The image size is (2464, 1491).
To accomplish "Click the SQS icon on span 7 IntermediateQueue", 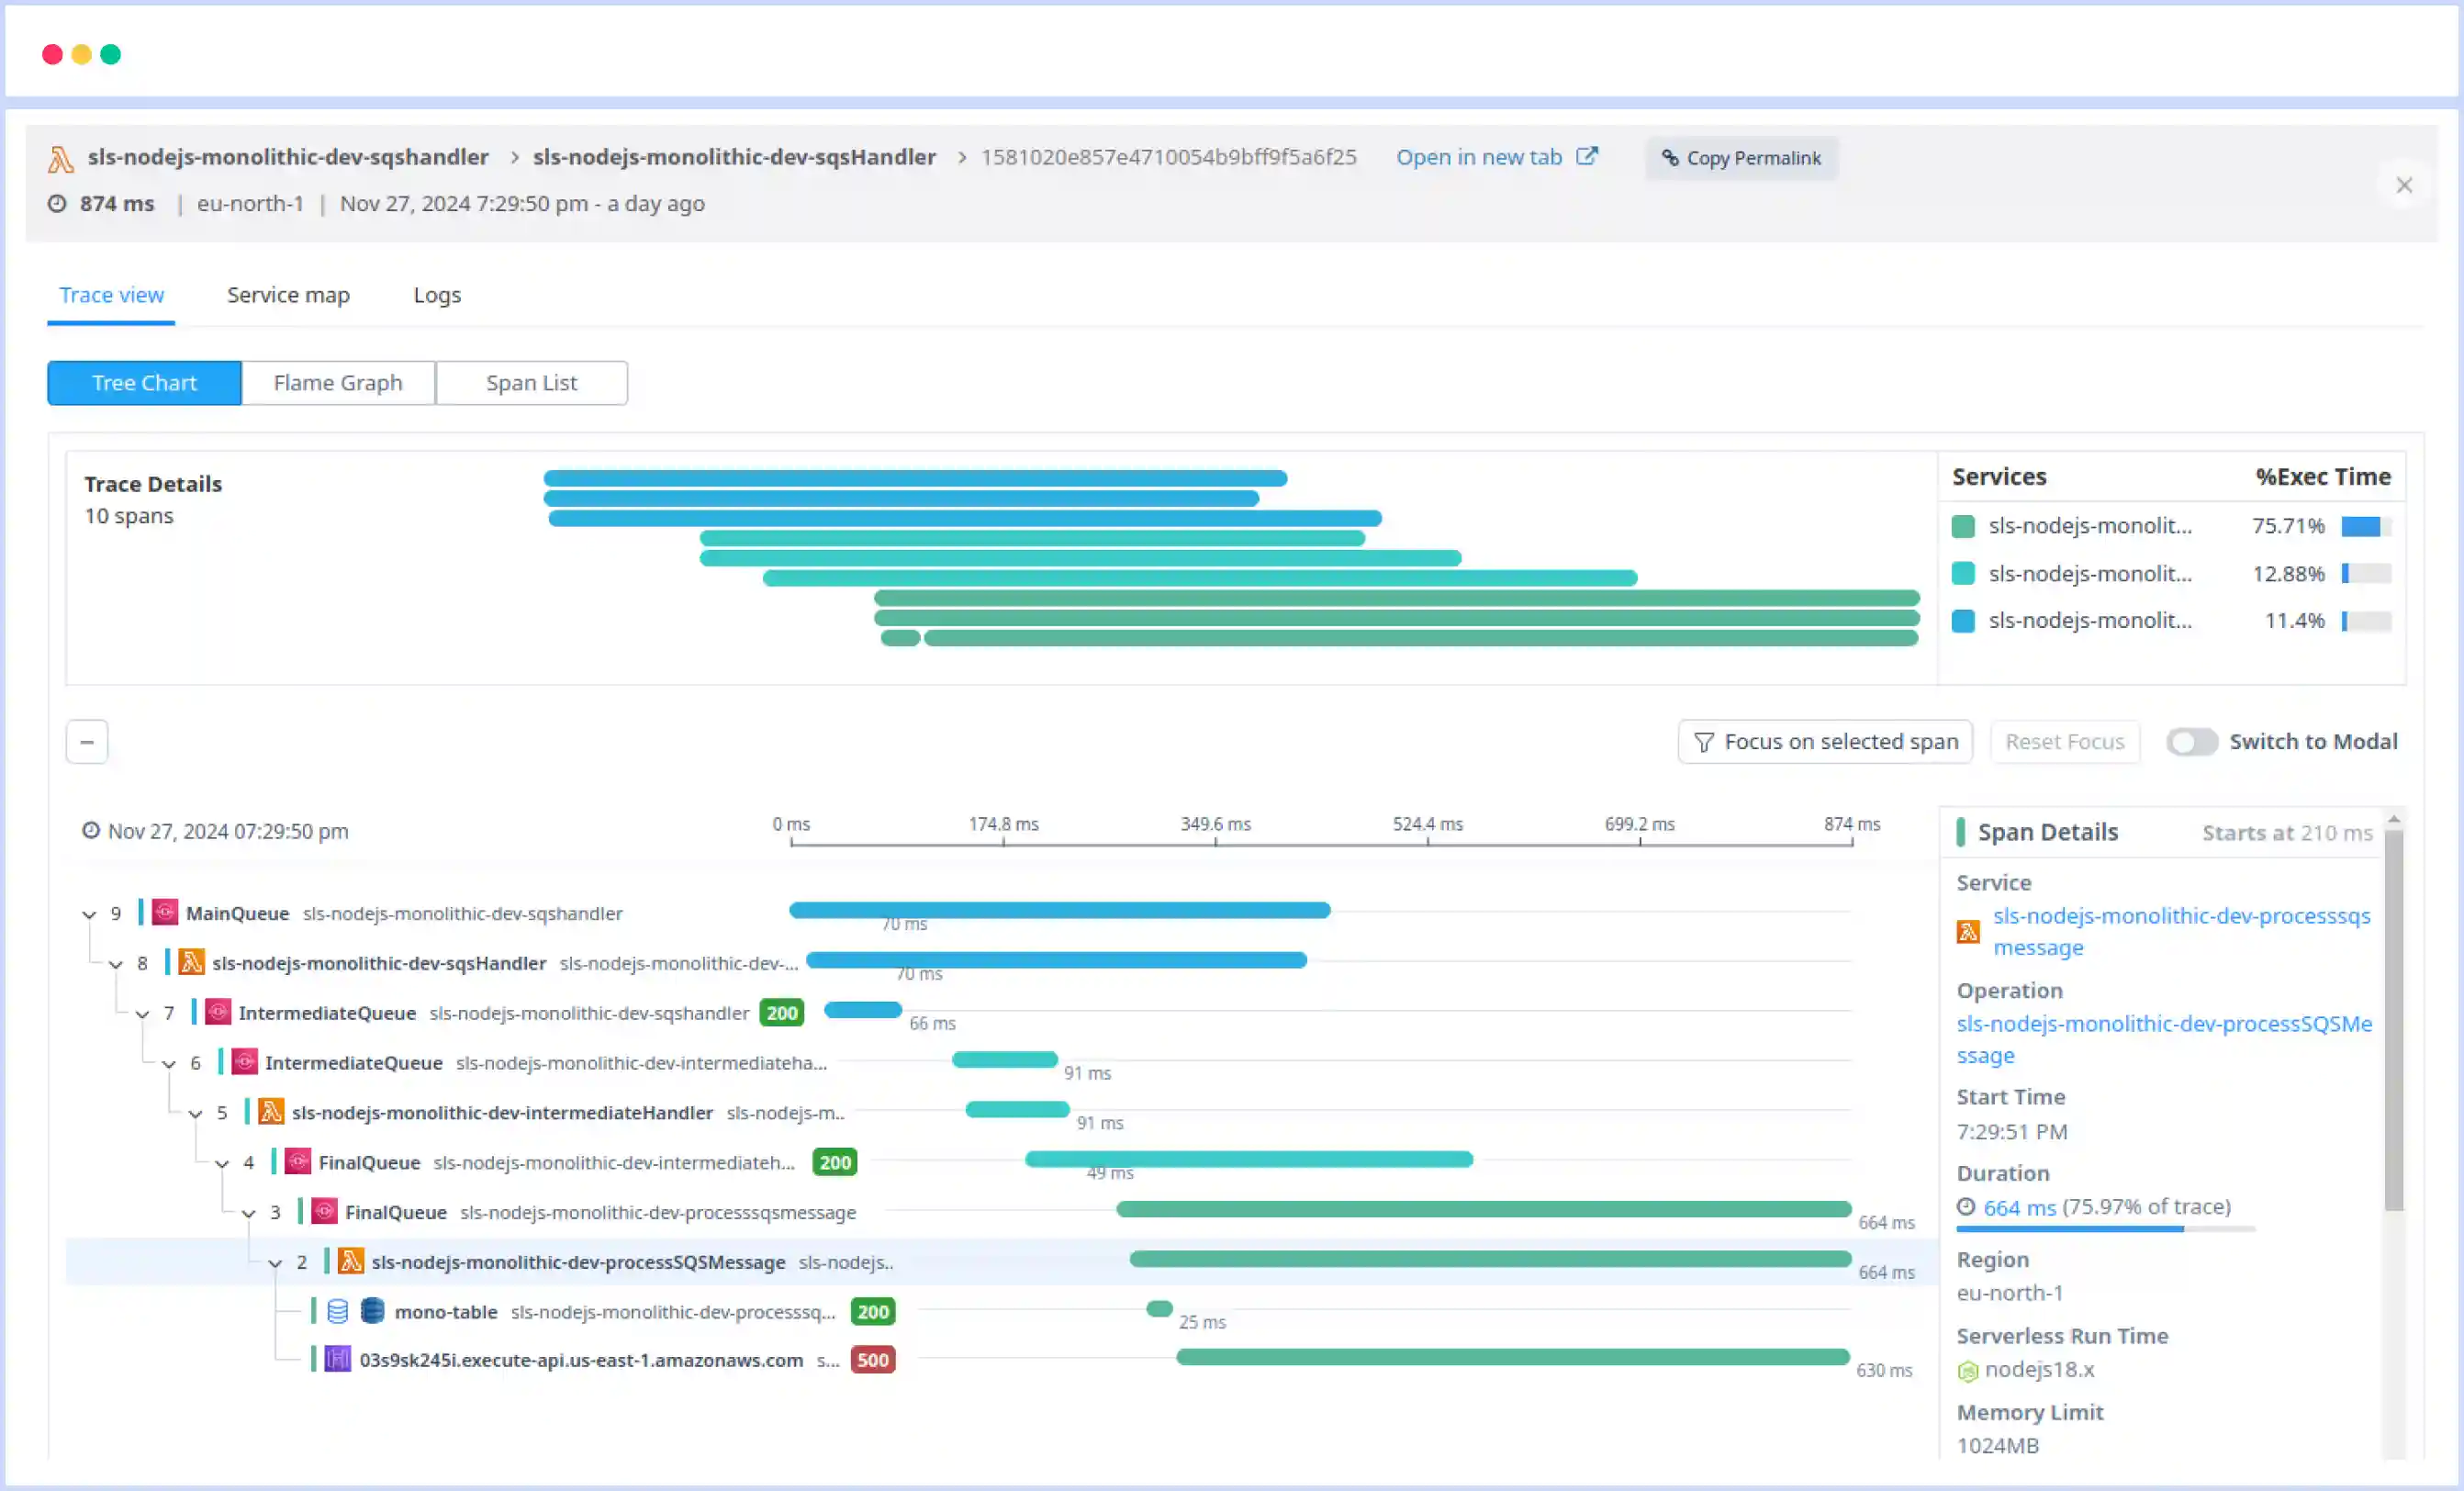I will pos(218,1012).
